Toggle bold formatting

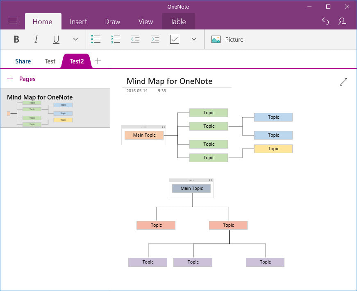click(x=16, y=39)
